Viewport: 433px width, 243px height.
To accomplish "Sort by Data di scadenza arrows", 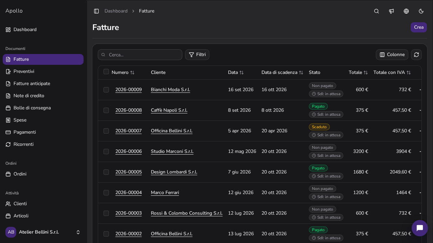I will click(301, 73).
